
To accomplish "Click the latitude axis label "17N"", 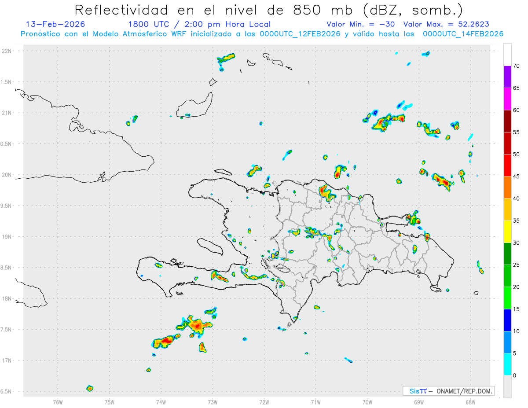I will tap(7, 360).
